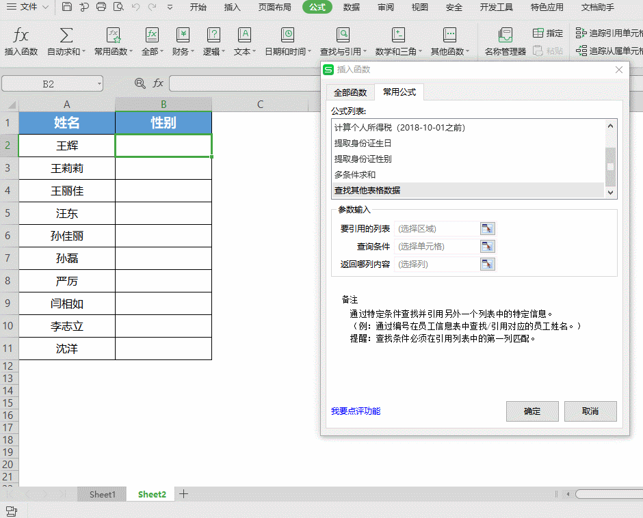Open the Date and Time (日期和时间) functions icon
Image resolution: width=643 pixels, height=518 pixels.
288,36
